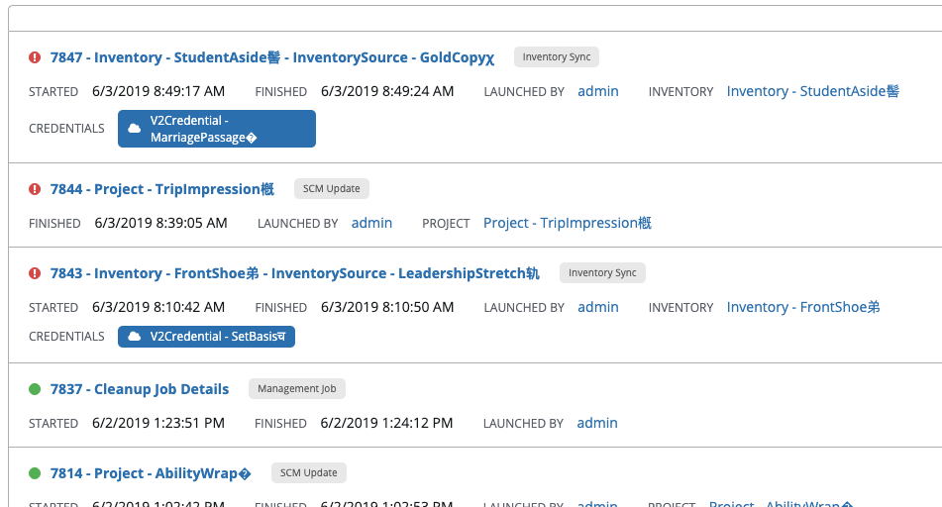Viewport: 942px width, 507px height.
Task: Click LAUNCHED BY label in job 7837 row
Action: point(523,424)
